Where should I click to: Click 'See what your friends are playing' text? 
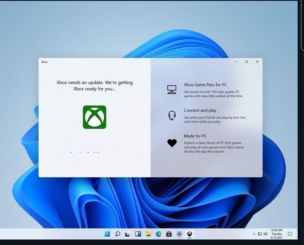click(215, 120)
